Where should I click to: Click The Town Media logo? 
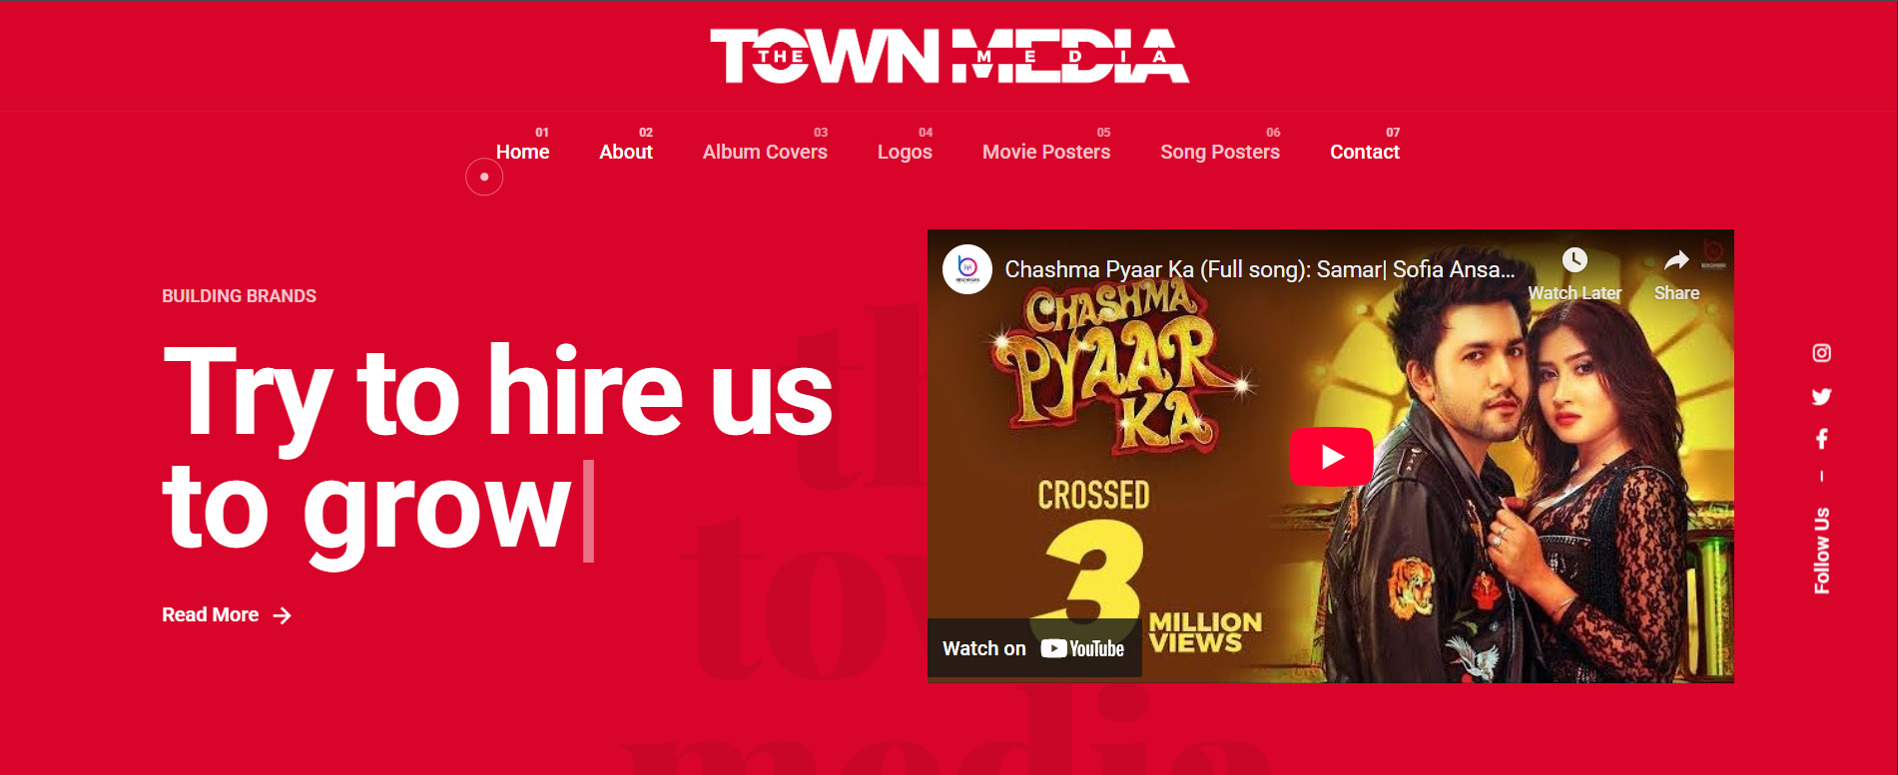point(949,55)
